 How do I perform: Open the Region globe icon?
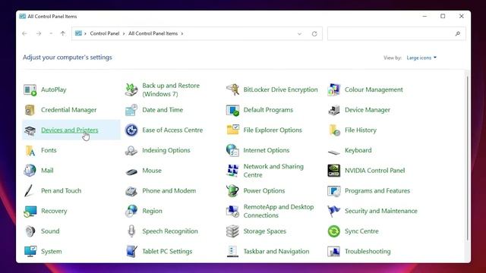(131, 211)
